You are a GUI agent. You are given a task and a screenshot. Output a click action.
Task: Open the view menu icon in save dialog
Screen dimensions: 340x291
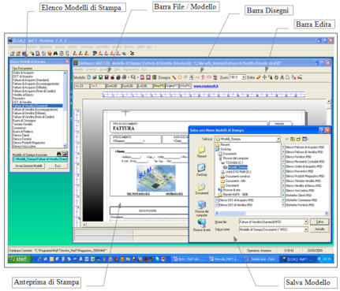[x=305, y=139]
